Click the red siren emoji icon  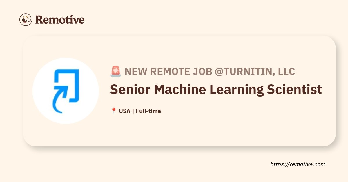pos(116,71)
